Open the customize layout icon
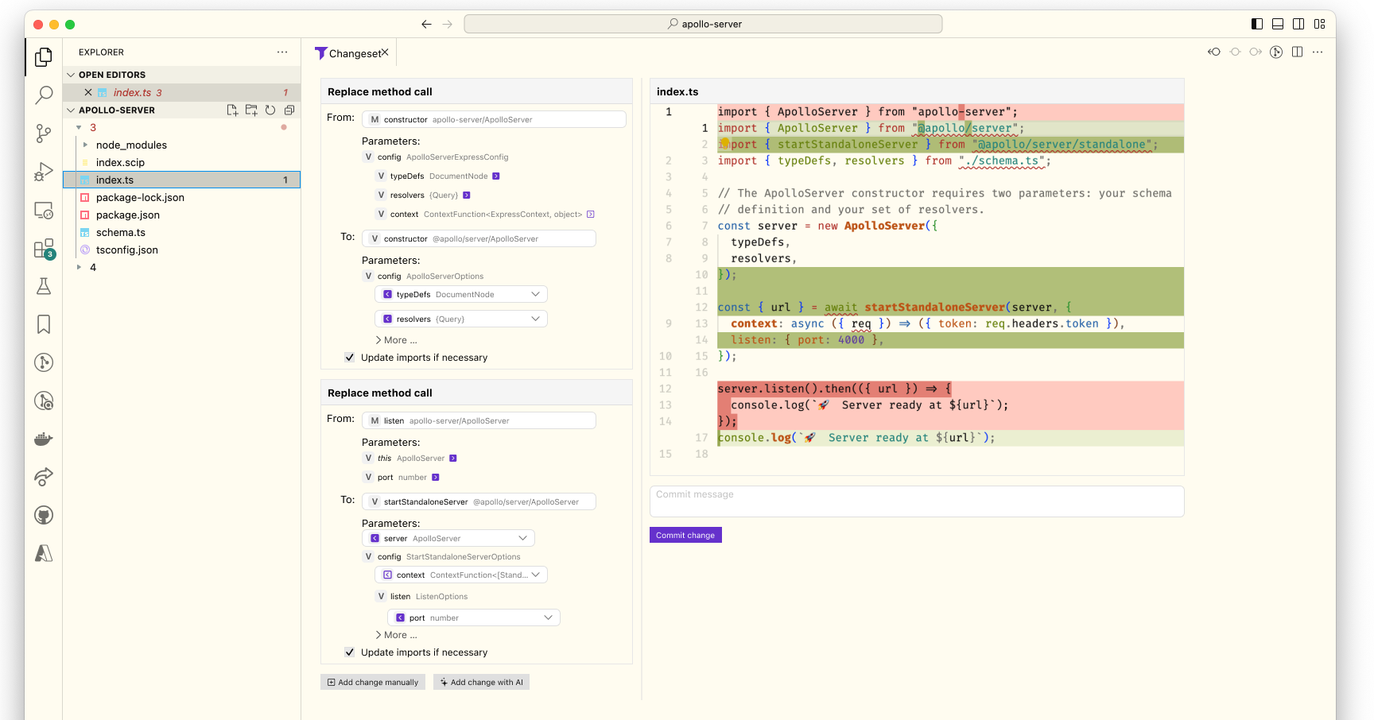The width and height of the screenshot is (1374, 720). pyautogui.click(x=1320, y=24)
